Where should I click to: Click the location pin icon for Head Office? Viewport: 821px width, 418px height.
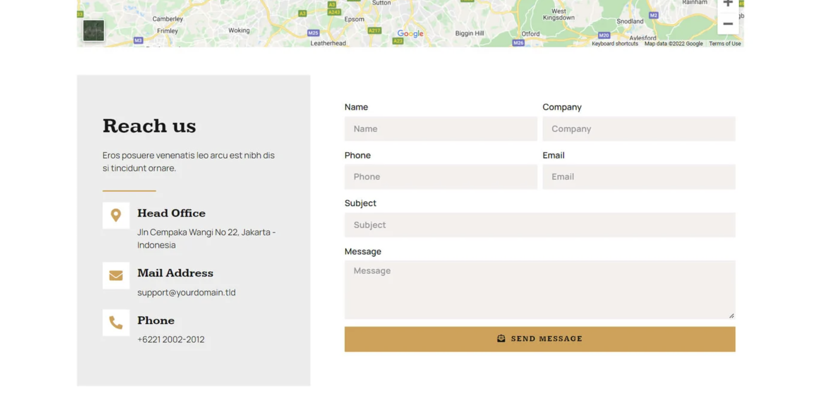pos(116,215)
